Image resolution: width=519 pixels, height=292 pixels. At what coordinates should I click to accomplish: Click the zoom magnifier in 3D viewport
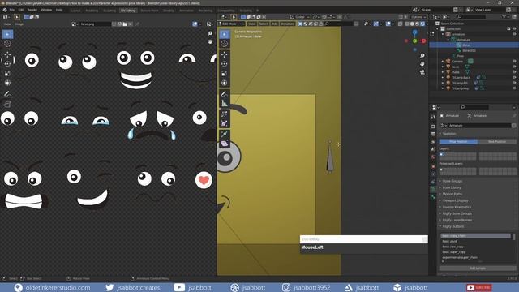pyautogui.click(x=422, y=56)
